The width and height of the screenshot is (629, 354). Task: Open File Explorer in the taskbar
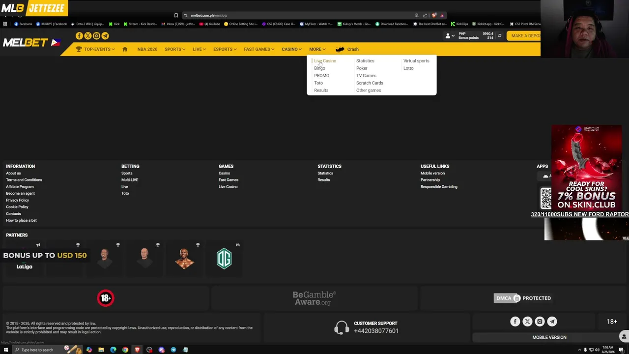click(x=101, y=350)
